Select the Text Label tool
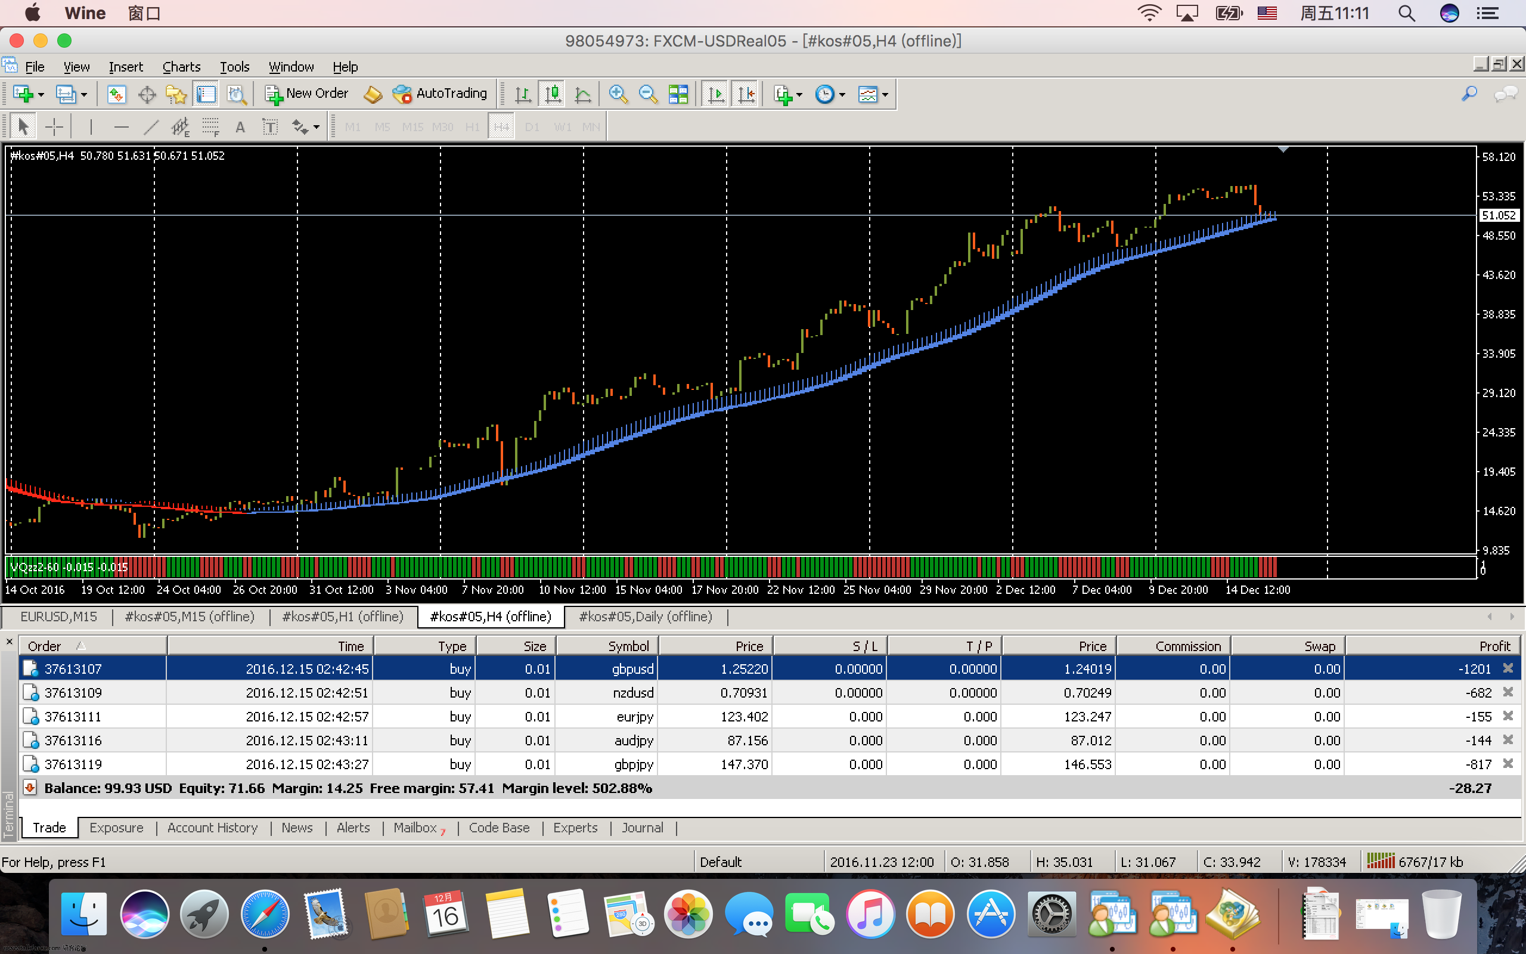Image resolution: width=1526 pixels, height=954 pixels. pyautogui.click(x=270, y=127)
